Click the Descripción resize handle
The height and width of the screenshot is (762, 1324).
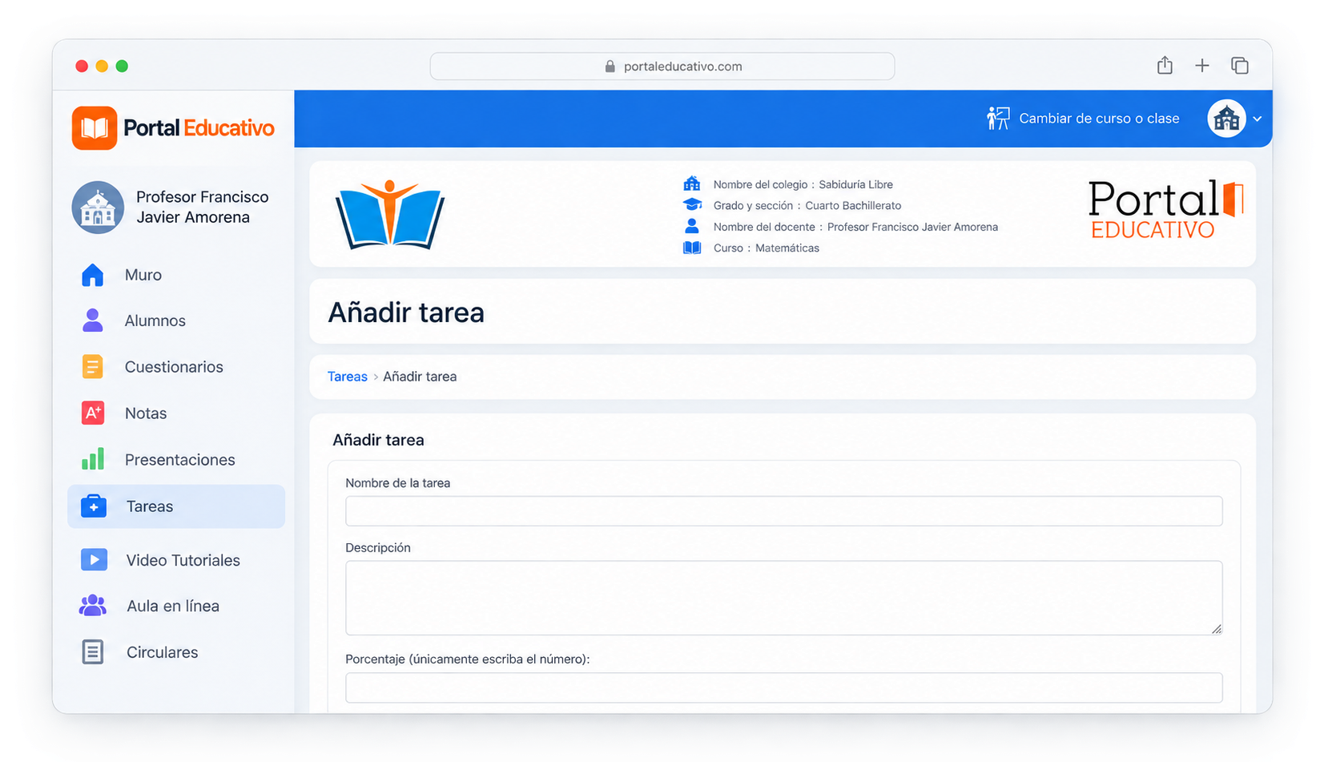1216,629
